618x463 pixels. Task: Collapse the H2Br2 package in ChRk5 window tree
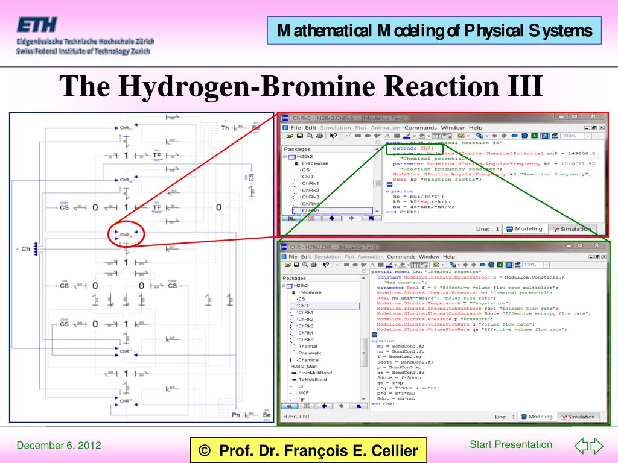(x=285, y=156)
